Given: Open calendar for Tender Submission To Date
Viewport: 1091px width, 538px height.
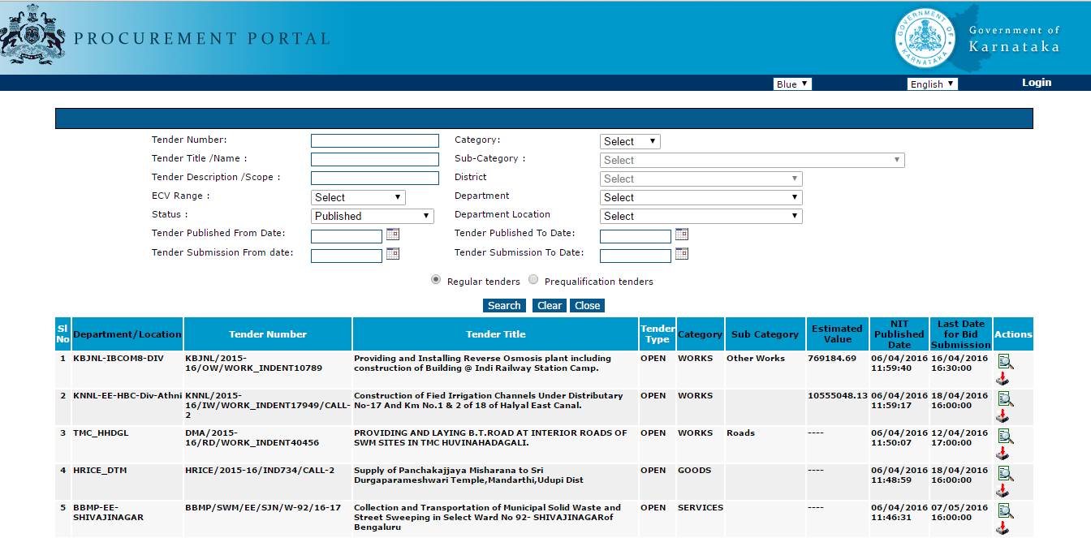Looking at the screenshot, I should coord(681,253).
